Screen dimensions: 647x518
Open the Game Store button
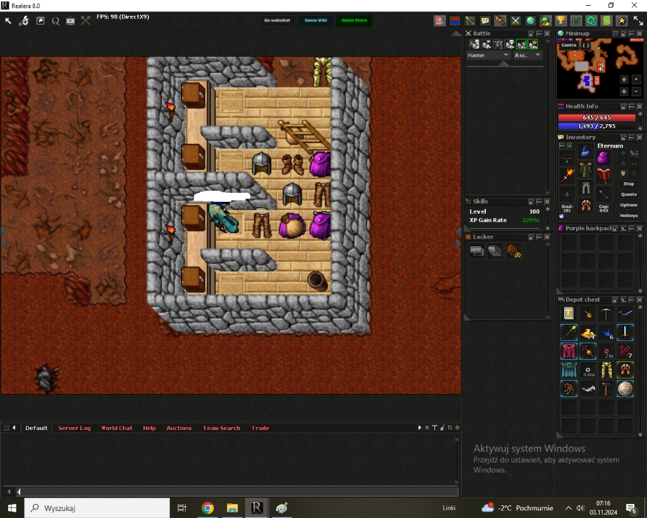354,20
